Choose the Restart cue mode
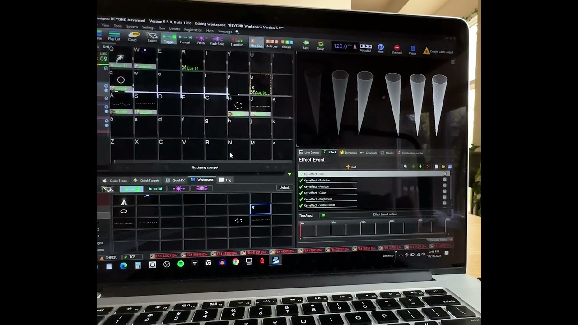578x325 pixels. (x=185, y=39)
